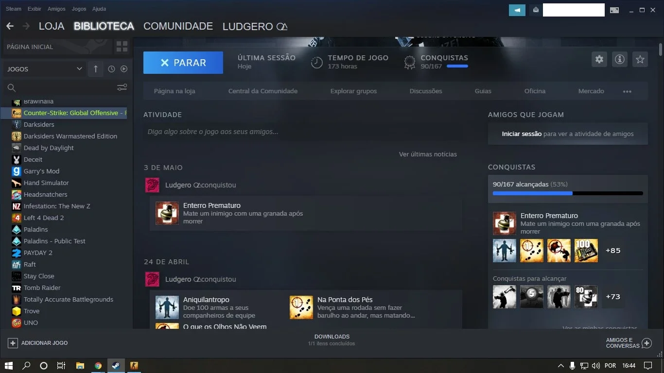This screenshot has width=664, height=373.
Task: Open Windows Start menu
Action: (x=9, y=366)
